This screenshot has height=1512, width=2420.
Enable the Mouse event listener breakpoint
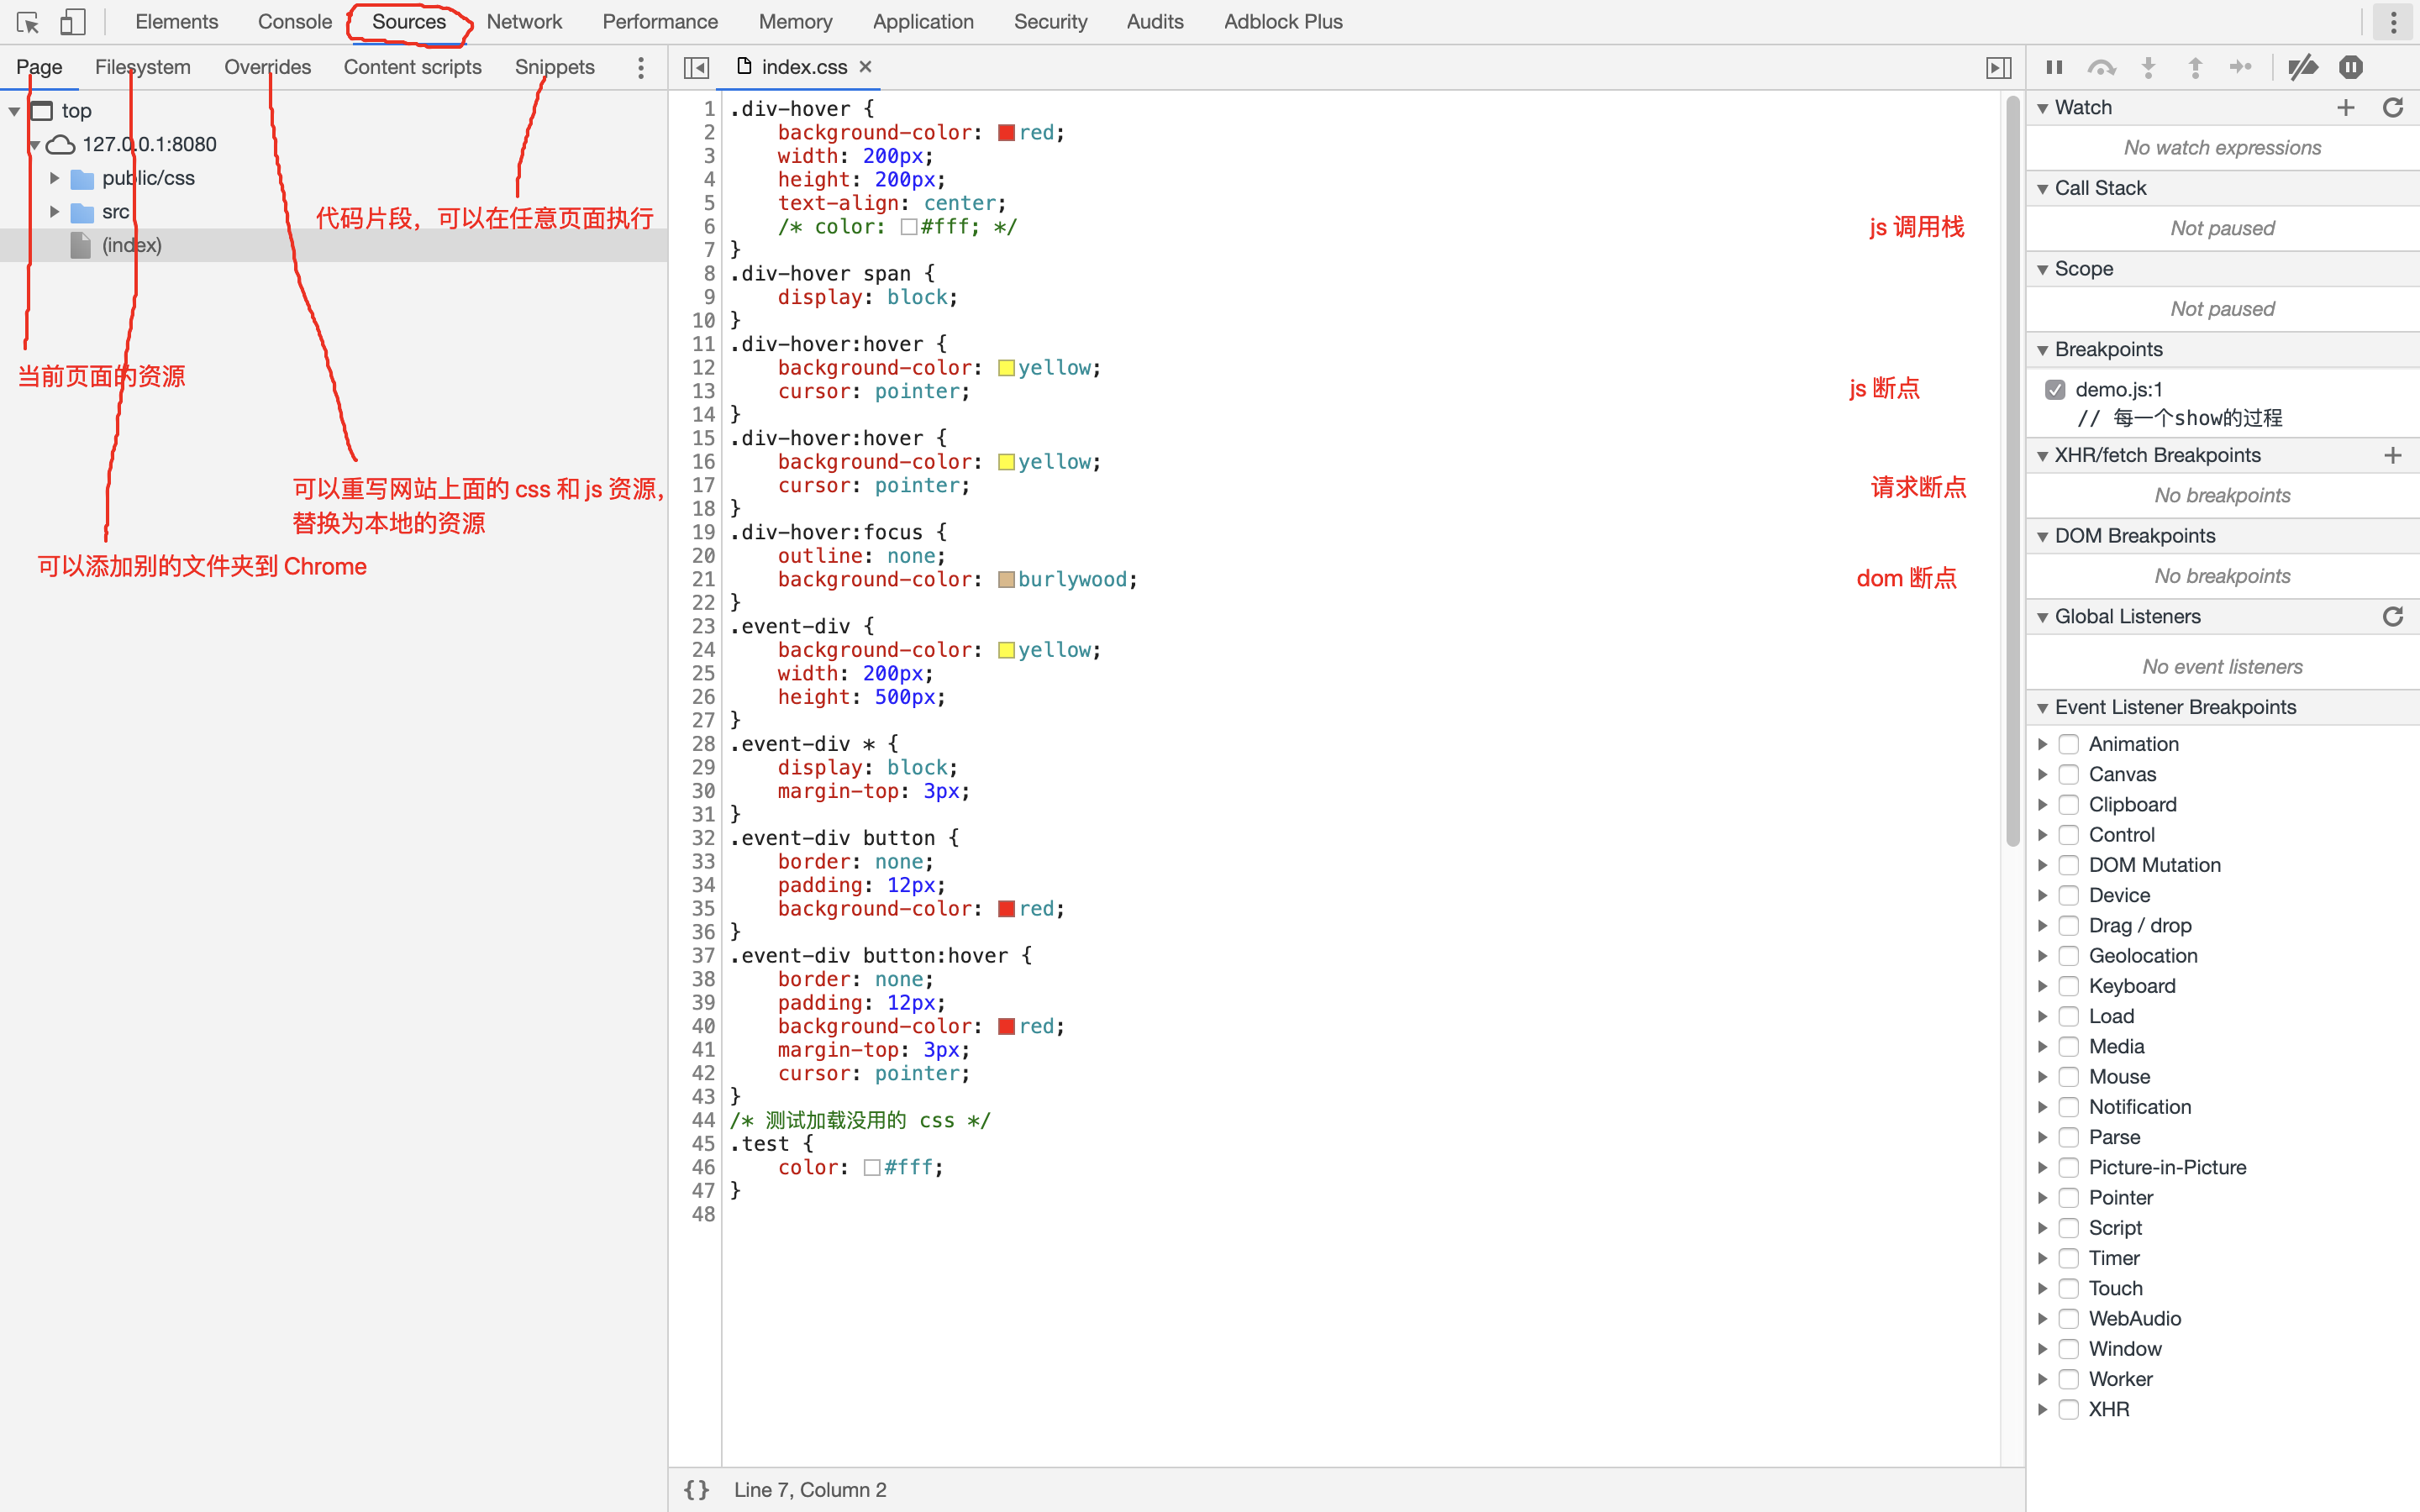2069,1076
